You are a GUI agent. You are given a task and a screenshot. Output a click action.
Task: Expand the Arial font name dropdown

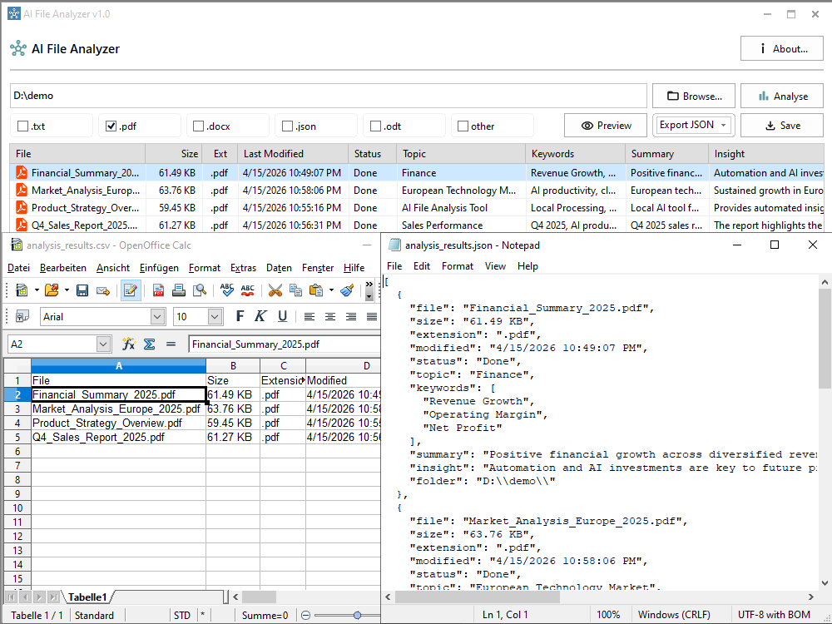(157, 316)
